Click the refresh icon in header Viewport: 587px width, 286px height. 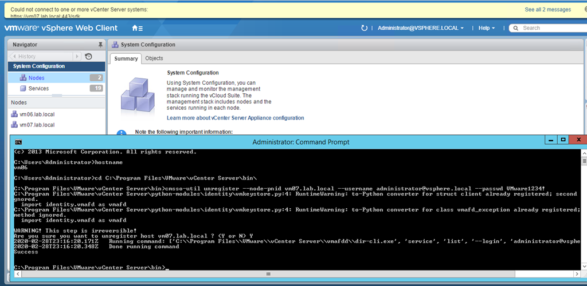point(364,27)
